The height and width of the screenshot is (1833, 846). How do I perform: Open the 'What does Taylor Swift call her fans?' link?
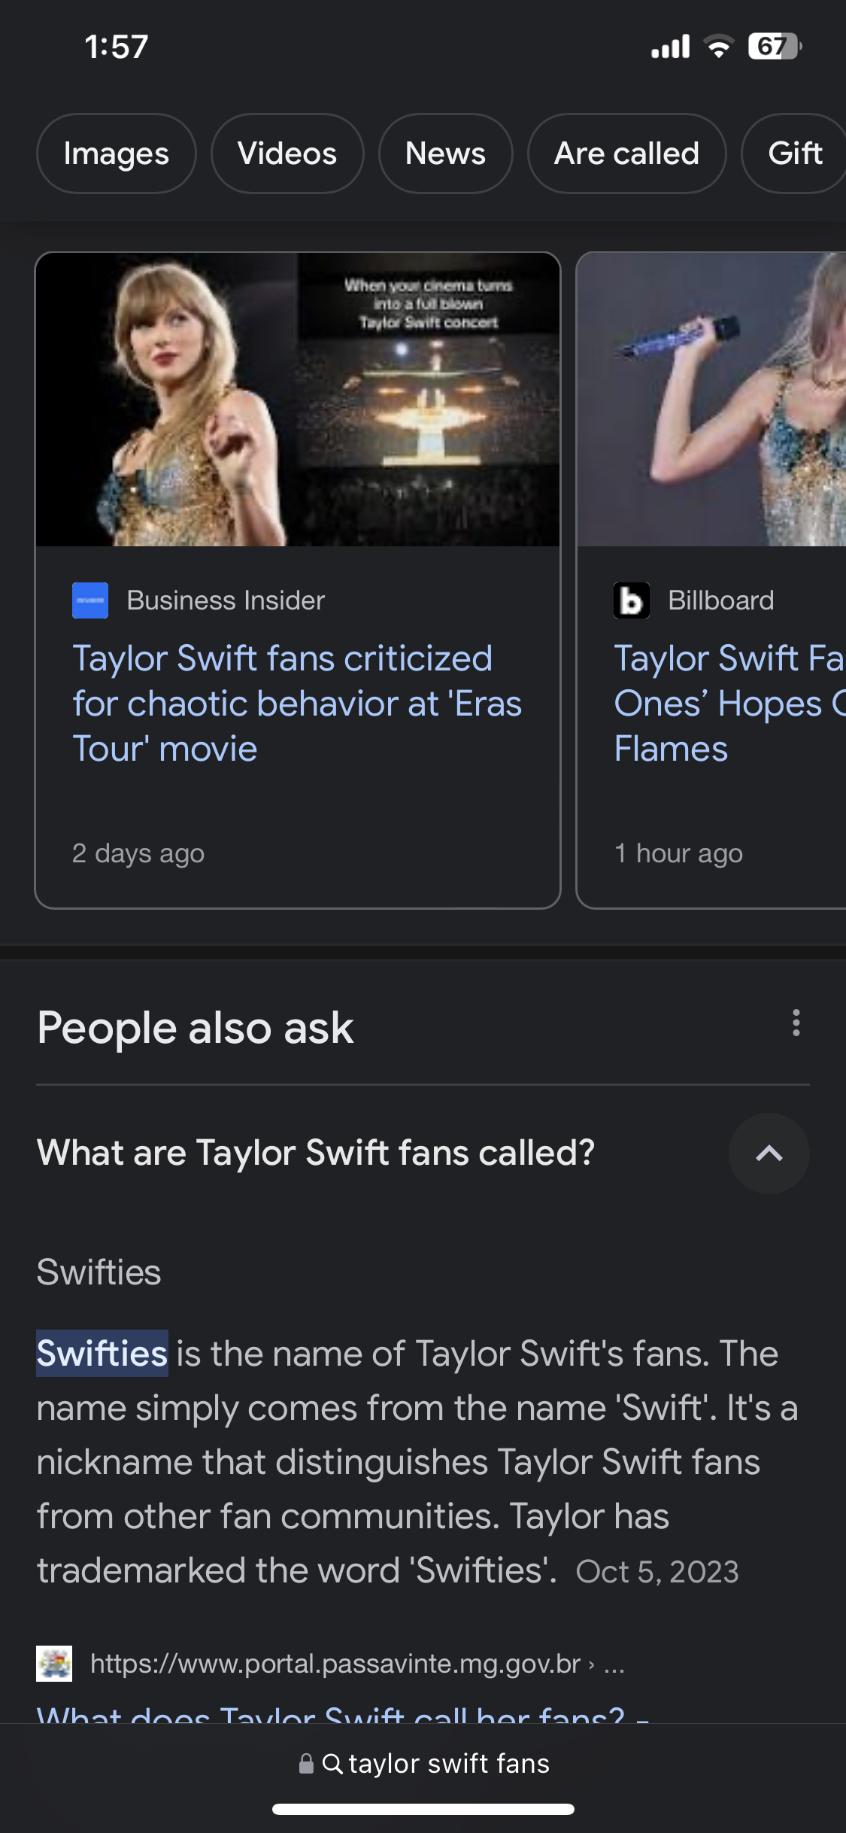[343, 1712]
